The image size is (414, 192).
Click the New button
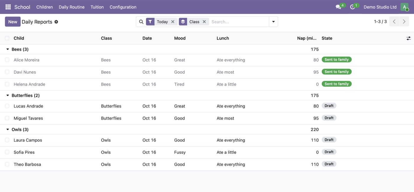click(x=13, y=22)
